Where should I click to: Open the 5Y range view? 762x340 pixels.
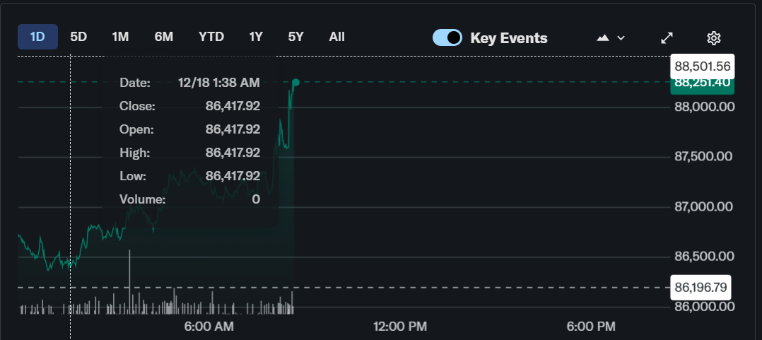point(295,37)
